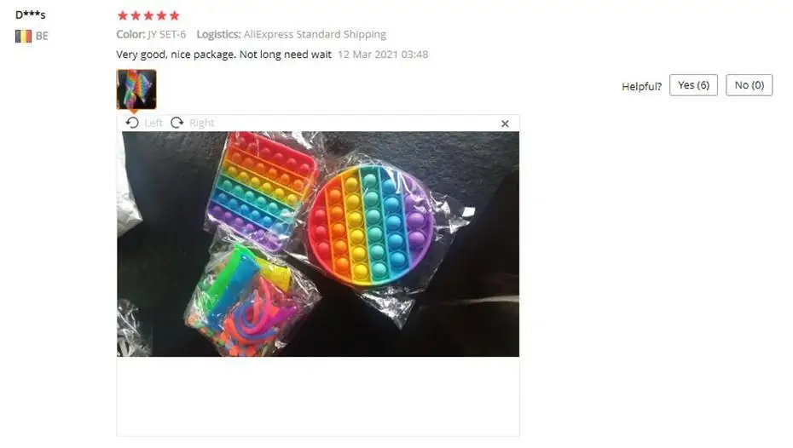
Task: Click the fourth red rating star
Action: pyautogui.click(x=161, y=15)
